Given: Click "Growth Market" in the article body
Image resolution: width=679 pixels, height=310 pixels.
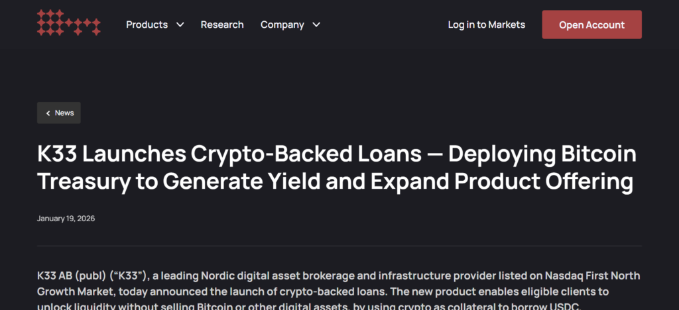Looking at the screenshot, I should point(73,290).
